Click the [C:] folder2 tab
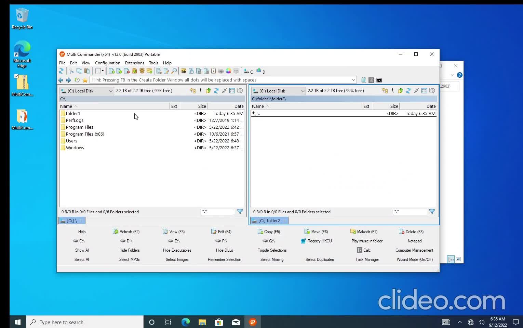The width and height of the screenshot is (523, 328). click(269, 220)
